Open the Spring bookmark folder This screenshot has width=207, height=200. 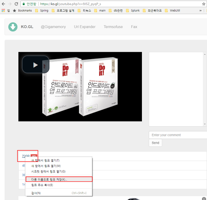(42, 10)
